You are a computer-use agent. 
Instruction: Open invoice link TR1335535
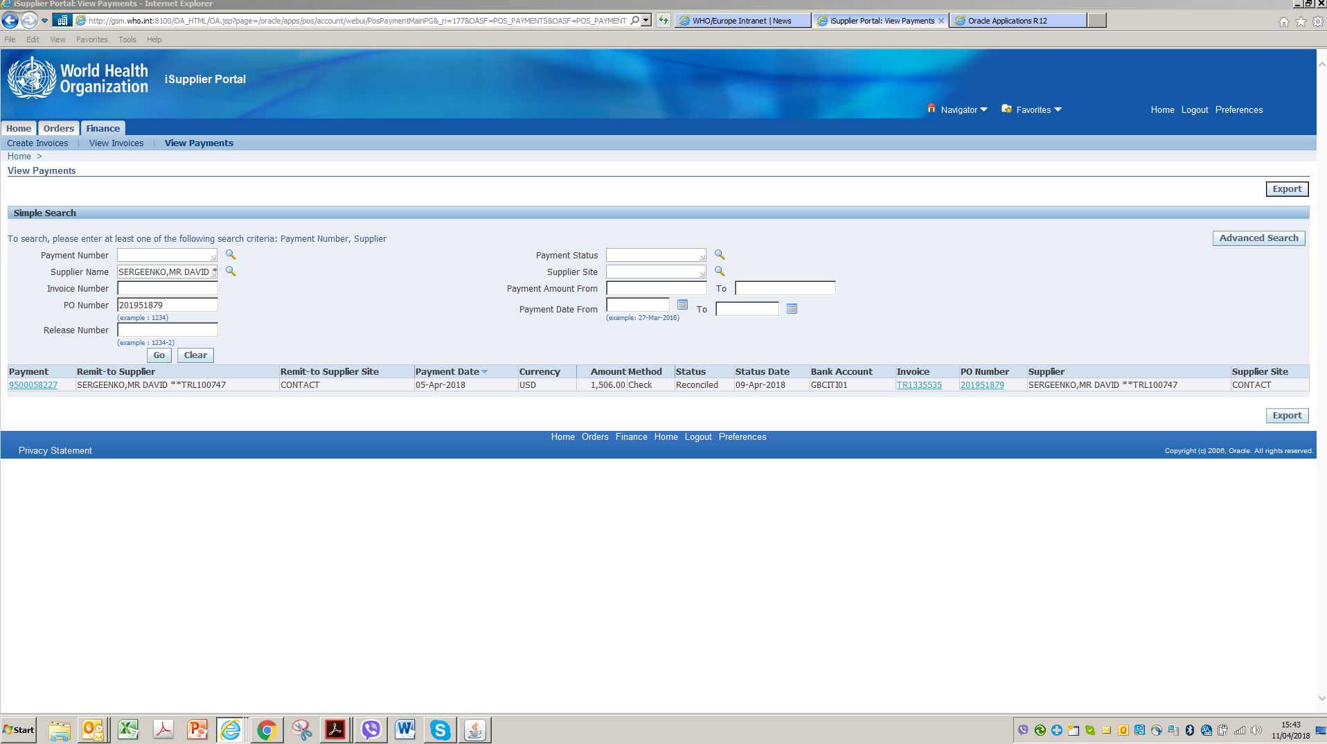coord(919,385)
